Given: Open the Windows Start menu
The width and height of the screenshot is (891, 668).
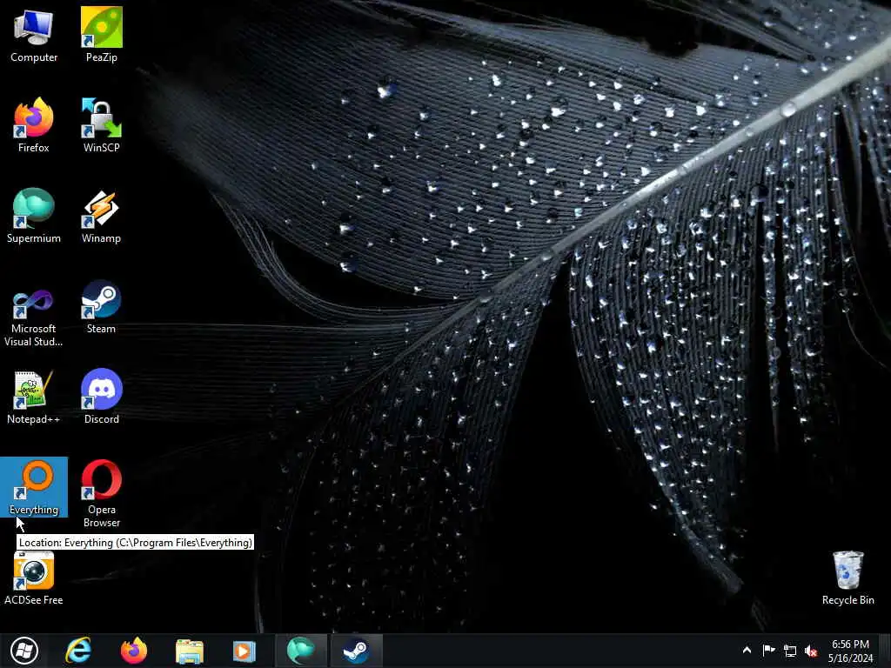Looking at the screenshot, I should click(x=24, y=651).
